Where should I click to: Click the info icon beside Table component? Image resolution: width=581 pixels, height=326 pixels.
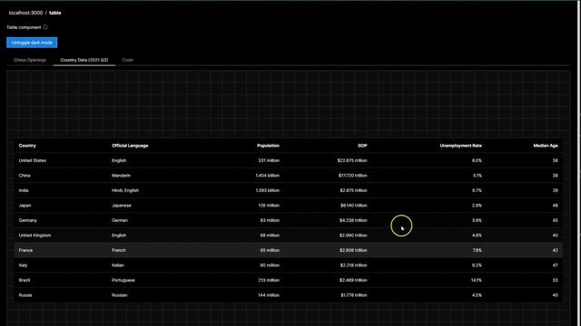(45, 27)
